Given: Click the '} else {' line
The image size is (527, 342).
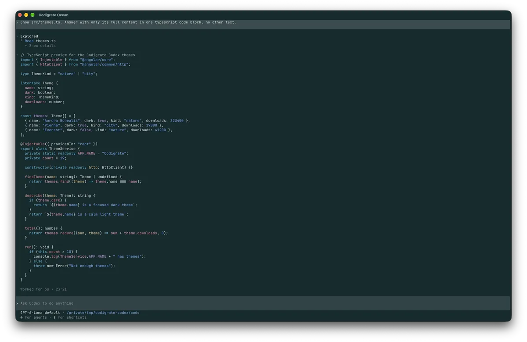Looking at the screenshot, I should click(x=38, y=261).
